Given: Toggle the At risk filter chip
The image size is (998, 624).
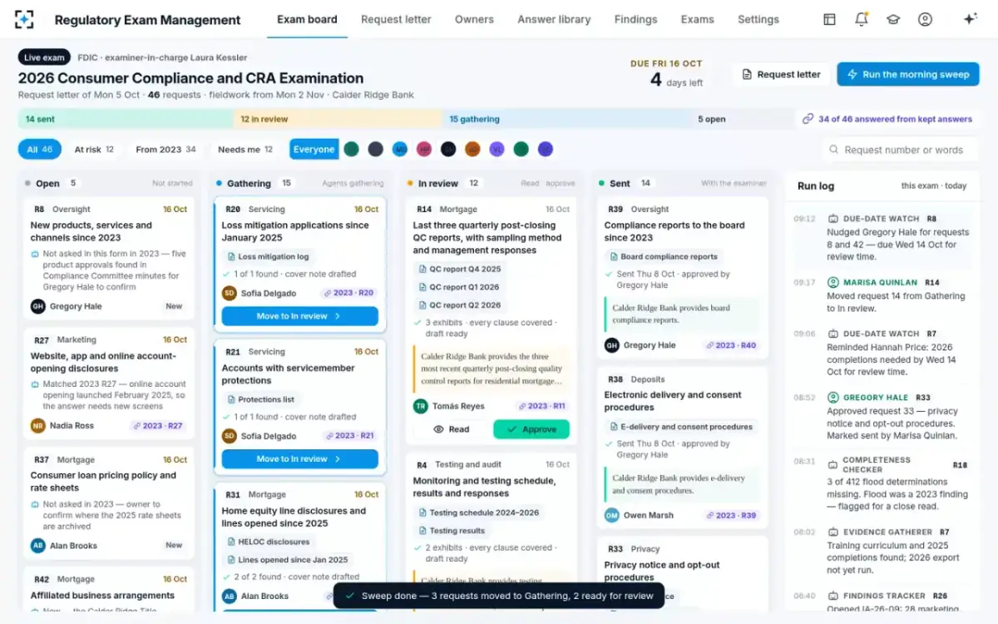Looking at the screenshot, I should click(x=94, y=150).
